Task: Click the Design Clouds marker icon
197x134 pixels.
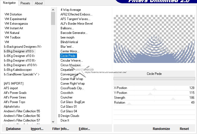Action: point(59,116)
